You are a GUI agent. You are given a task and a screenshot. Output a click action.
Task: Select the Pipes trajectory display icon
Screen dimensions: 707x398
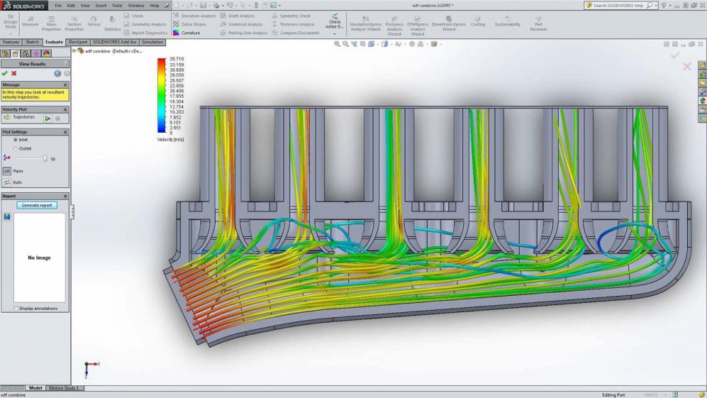pos(7,171)
